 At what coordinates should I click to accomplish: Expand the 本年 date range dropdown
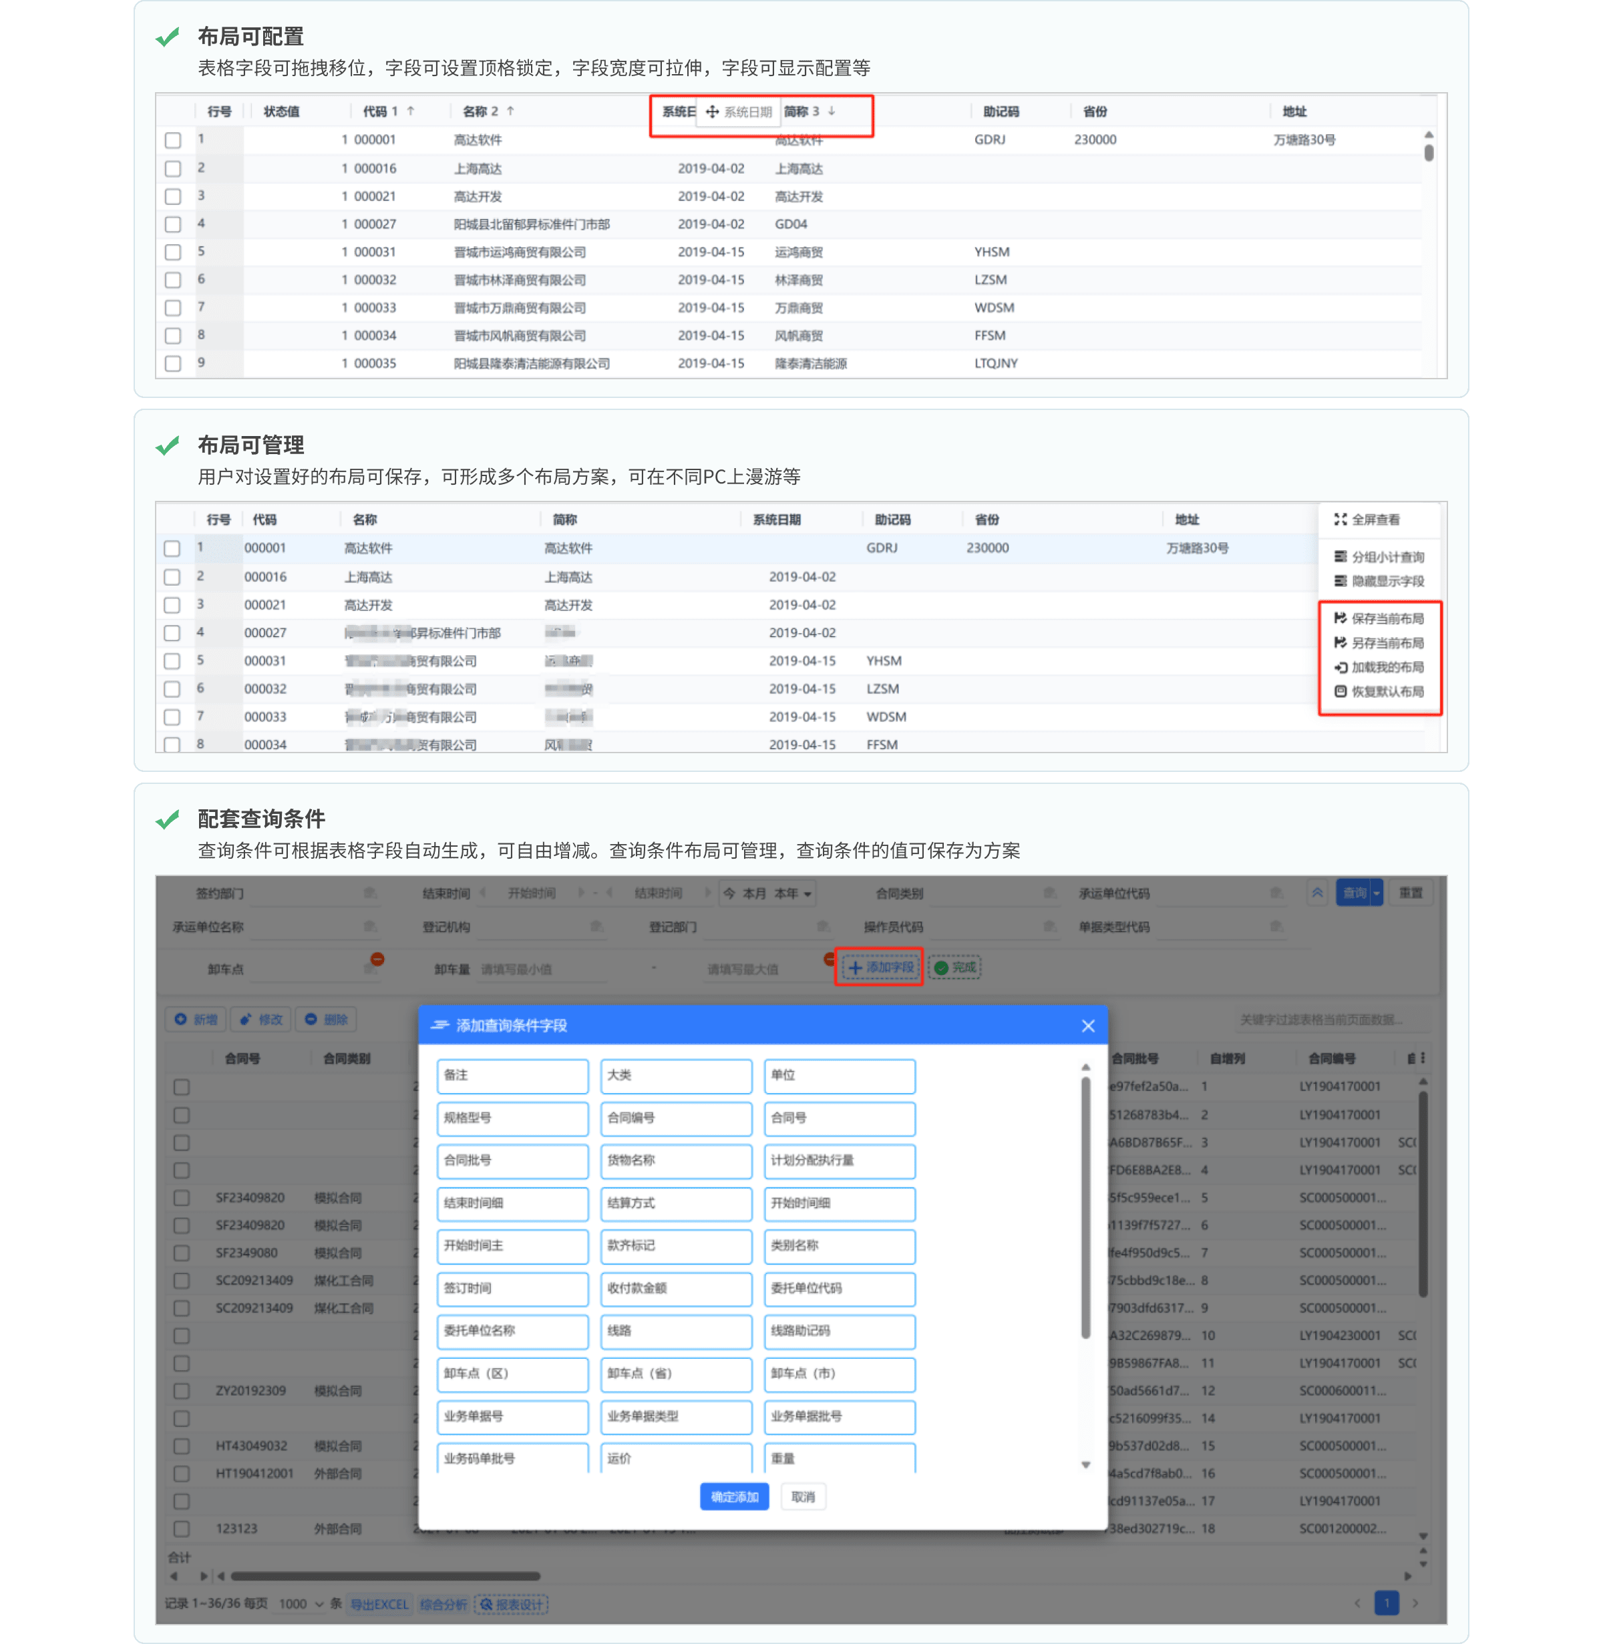(808, 894)
